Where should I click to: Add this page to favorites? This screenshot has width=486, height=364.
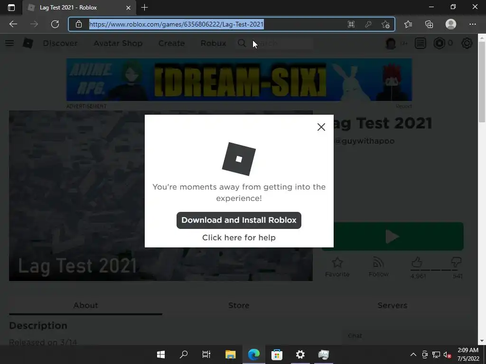coord(385,24)
